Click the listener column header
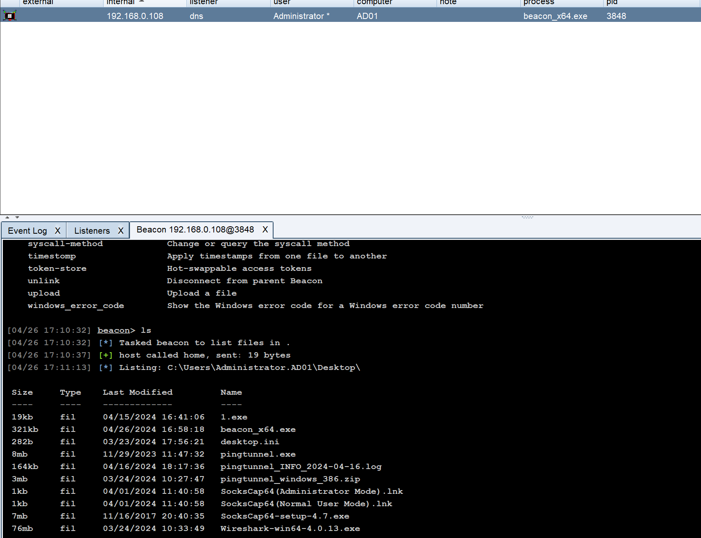 coord(203,2)
